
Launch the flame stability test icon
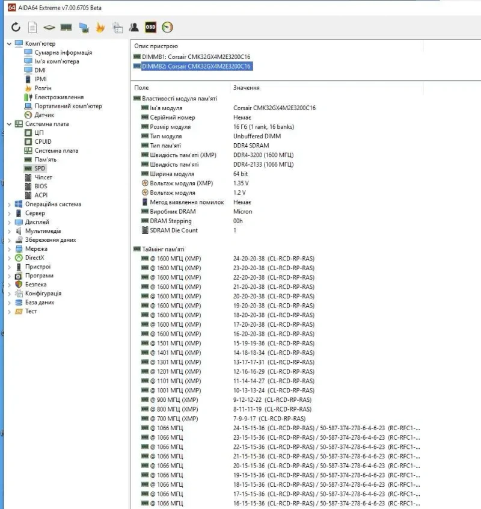(x=100, y=27)
